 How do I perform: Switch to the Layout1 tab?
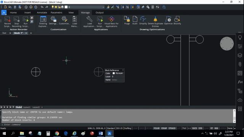[27, 107]
